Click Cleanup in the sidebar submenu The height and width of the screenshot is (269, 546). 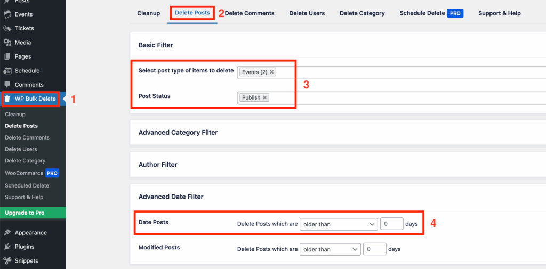15,114
